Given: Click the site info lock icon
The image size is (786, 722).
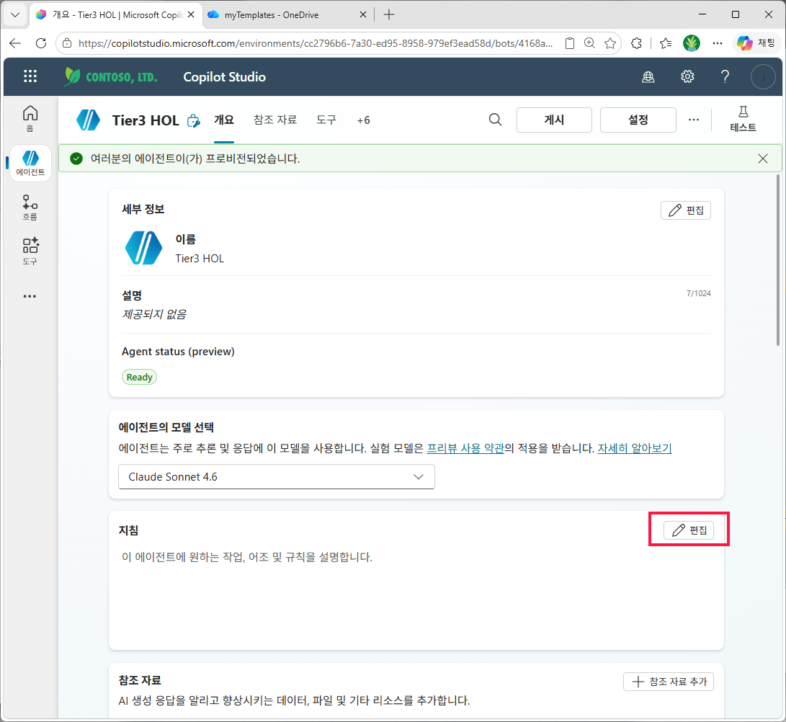Looking at the screenshot, I should [67, 44].
